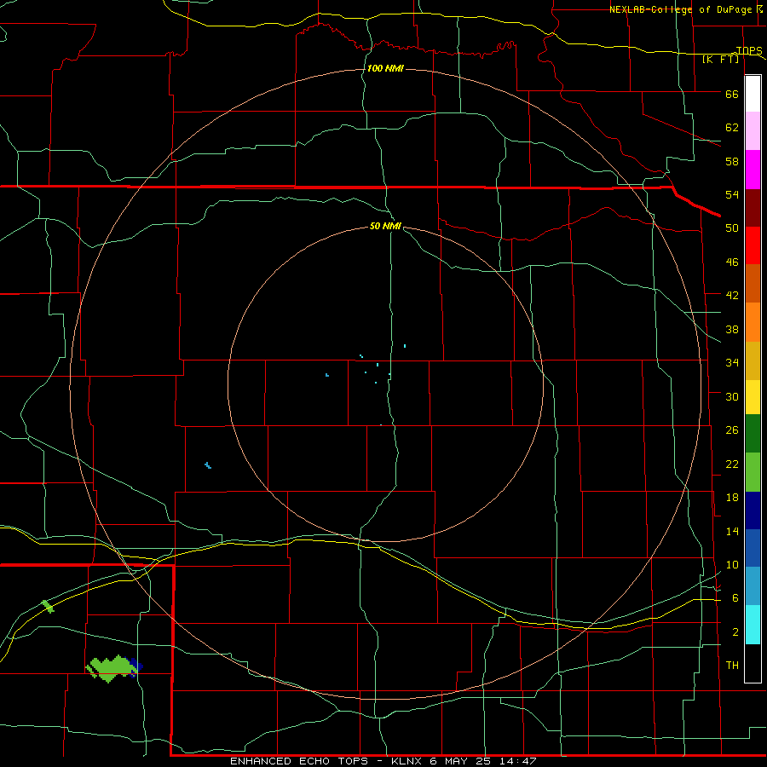Select the dark red legend swatch near 54

click(x=753, y=207)
